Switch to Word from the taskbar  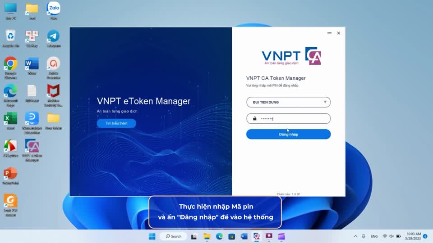click(x=244, y=236)
